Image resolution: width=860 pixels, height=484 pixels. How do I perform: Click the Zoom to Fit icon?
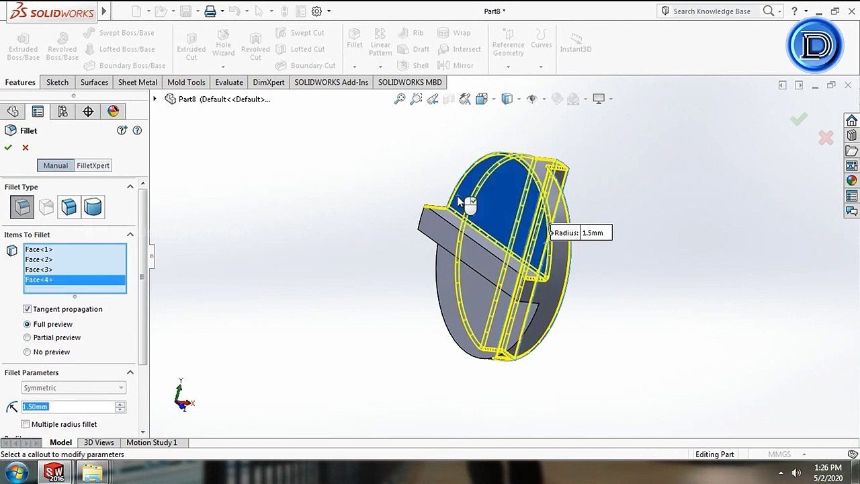400,99
